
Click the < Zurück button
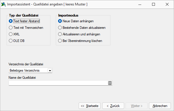tap(113, 106)
